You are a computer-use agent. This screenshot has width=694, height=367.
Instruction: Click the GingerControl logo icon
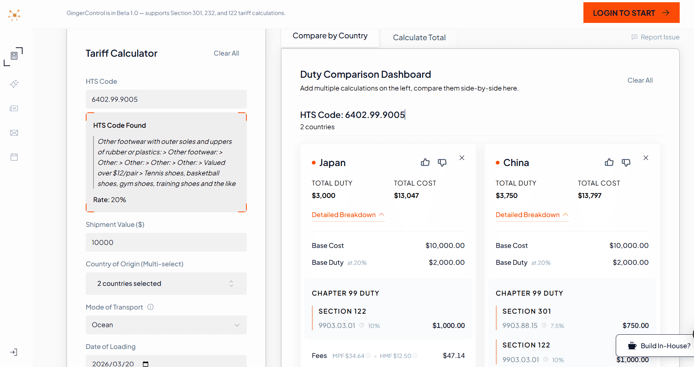14,15
